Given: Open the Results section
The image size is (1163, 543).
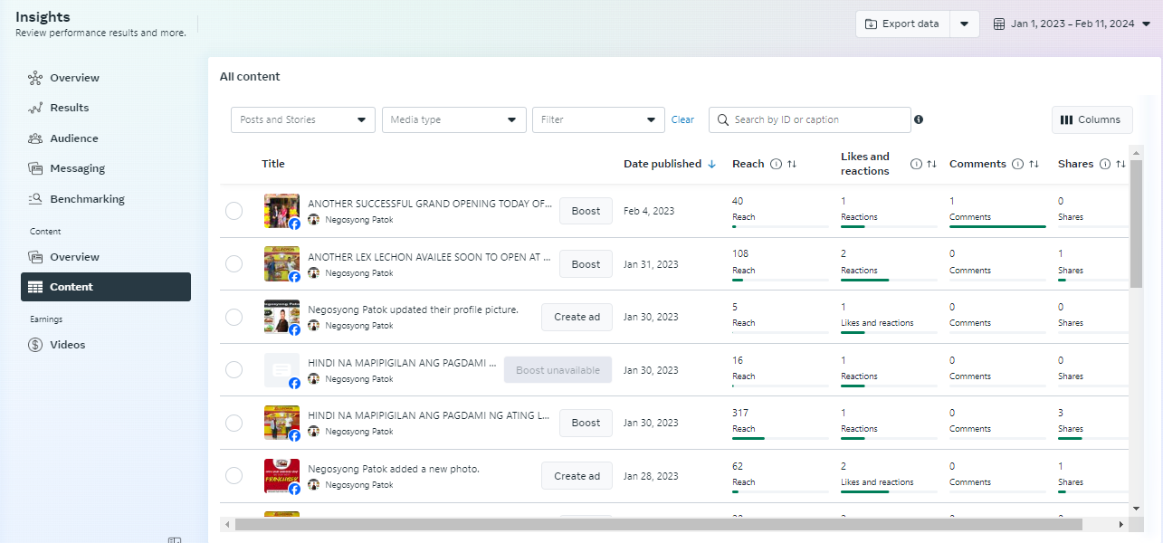Looking at the screenshot, I should point(69,108).
